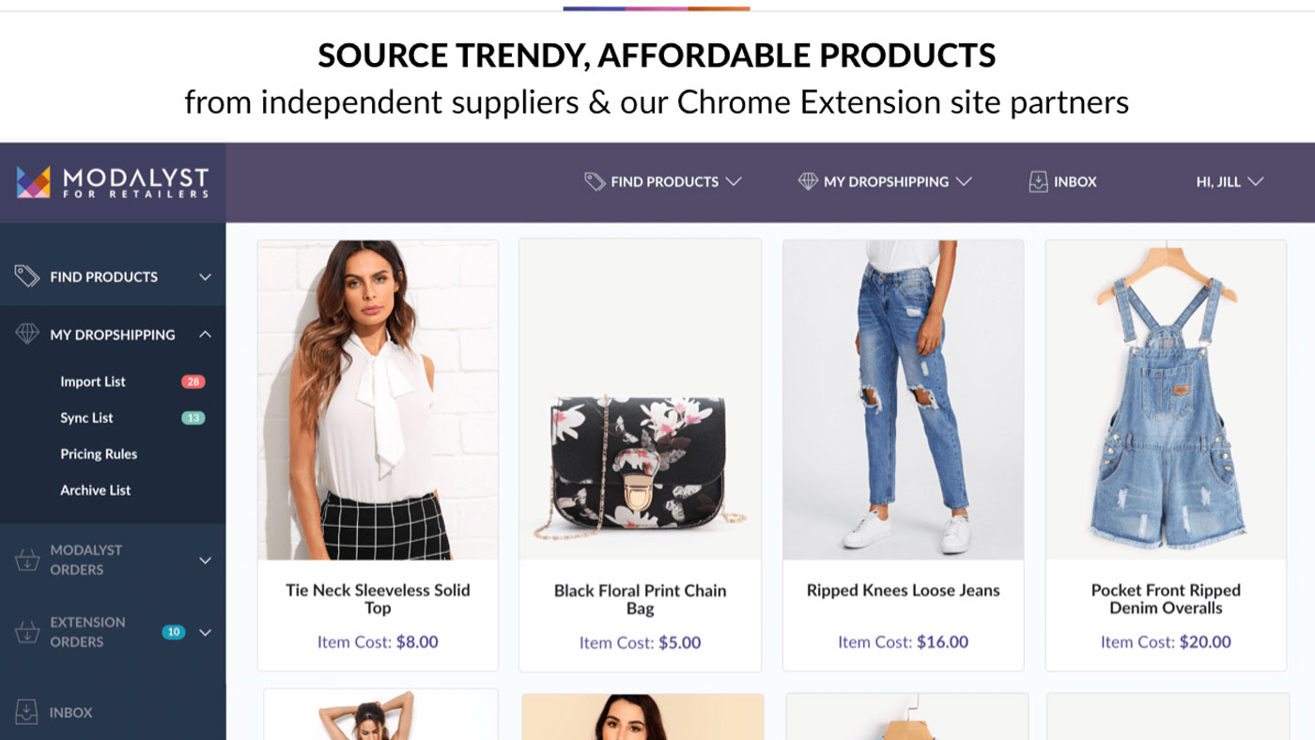Select the My Dropshipping diamond icon
This screenshot has height=740, width=1315.
[x=25, y=334]
